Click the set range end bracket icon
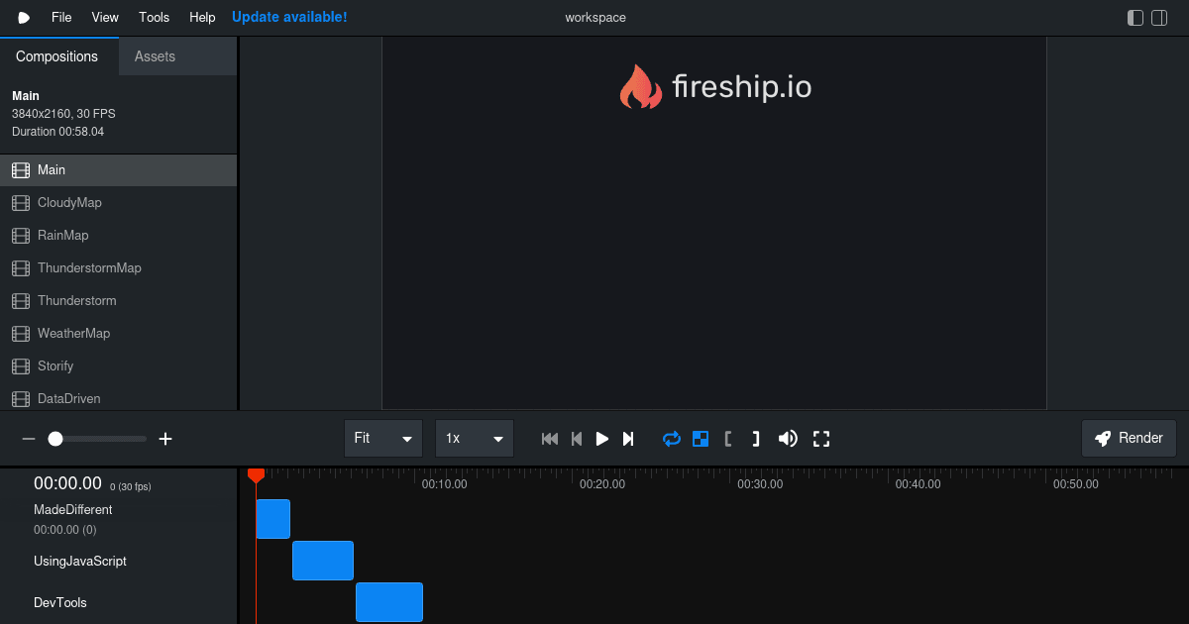Viewport: 1189px width, 624px height. (x=756, y=438)
